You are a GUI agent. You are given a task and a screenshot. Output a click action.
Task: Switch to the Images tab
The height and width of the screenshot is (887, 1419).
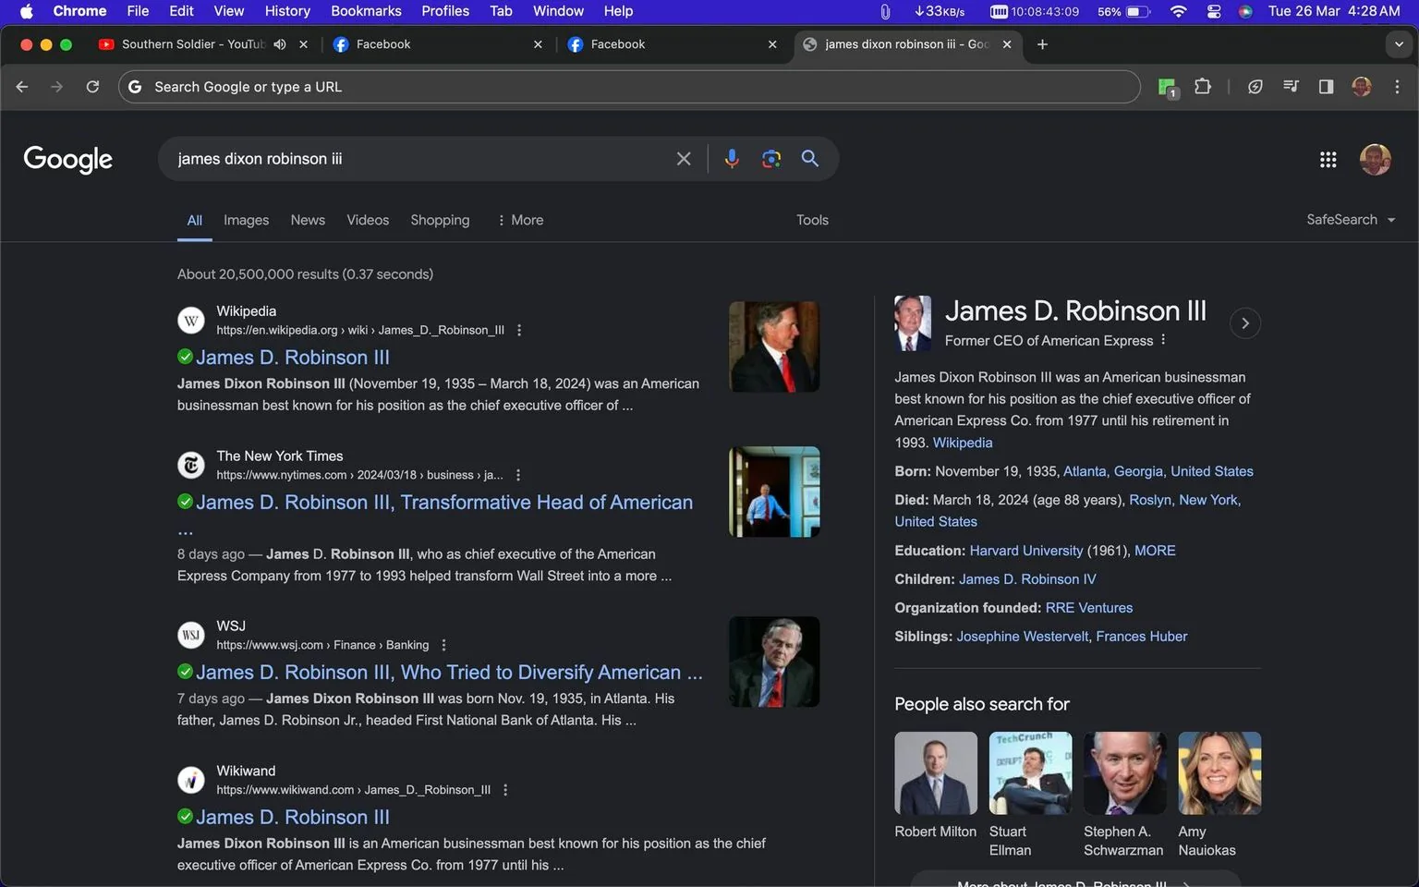[x=246, y=220]
